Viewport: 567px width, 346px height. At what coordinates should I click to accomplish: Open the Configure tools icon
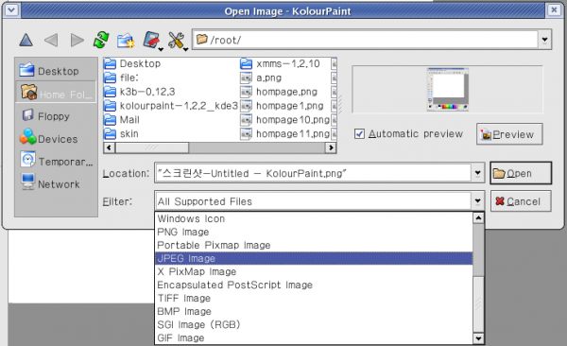click(178, 40)
